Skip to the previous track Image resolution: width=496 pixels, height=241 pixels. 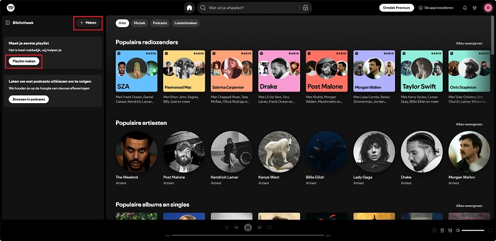236,227
